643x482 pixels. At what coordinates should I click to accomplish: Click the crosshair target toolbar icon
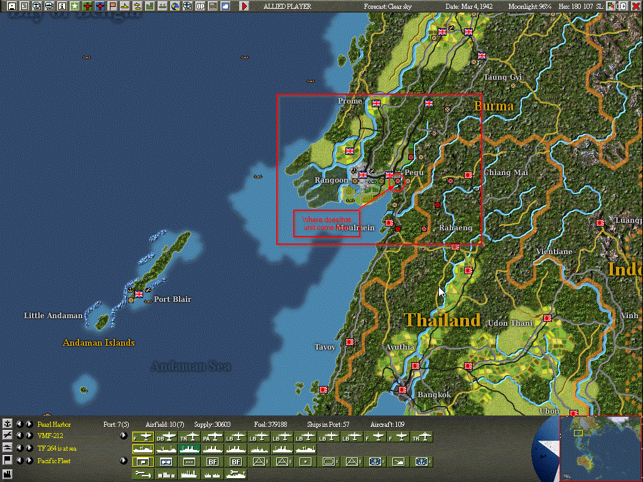click(x=187, y=6)
